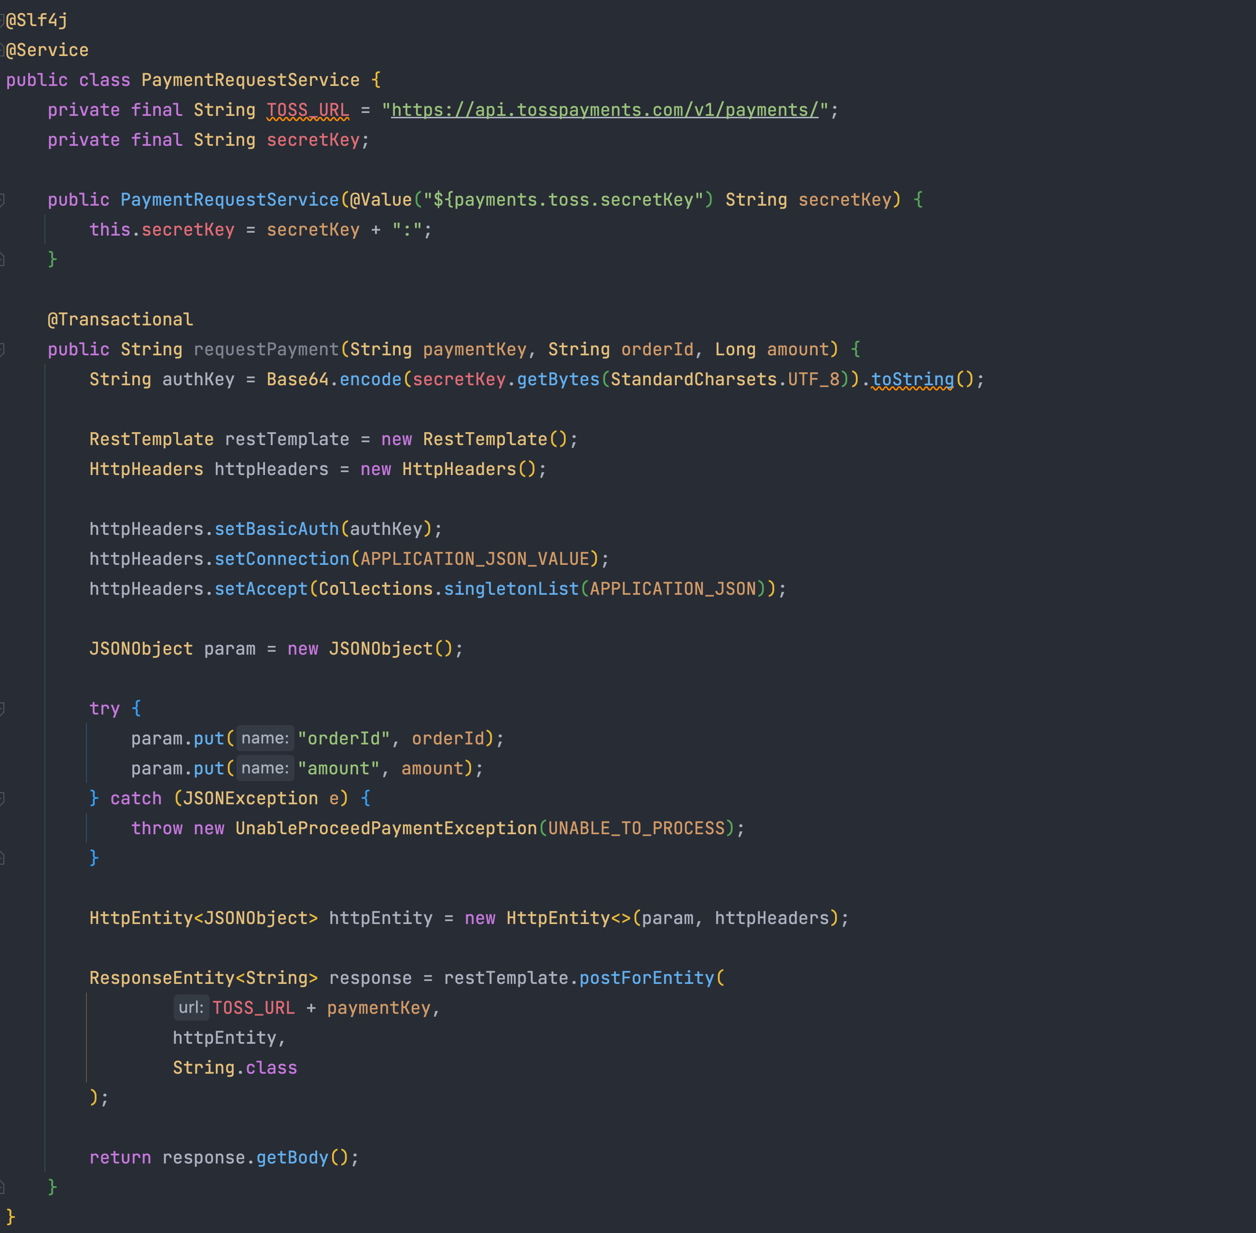Collapse the requestPayment method fold marker
Screen dimensions: 1256x1233
[2, 350]
